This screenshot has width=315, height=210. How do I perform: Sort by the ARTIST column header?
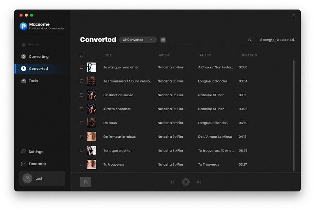tap(164, 55)
